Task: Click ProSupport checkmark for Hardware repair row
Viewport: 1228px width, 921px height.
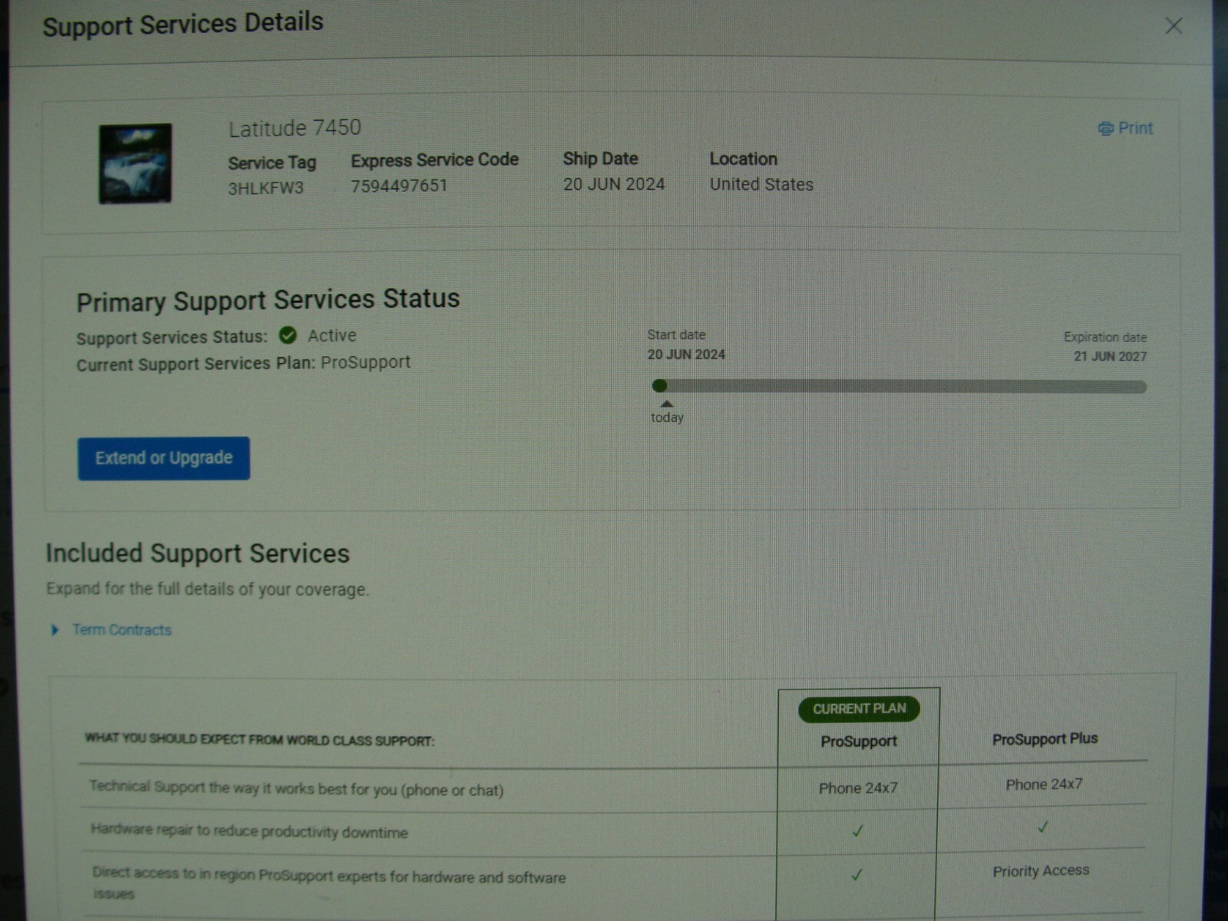Action: pos(858,830)
